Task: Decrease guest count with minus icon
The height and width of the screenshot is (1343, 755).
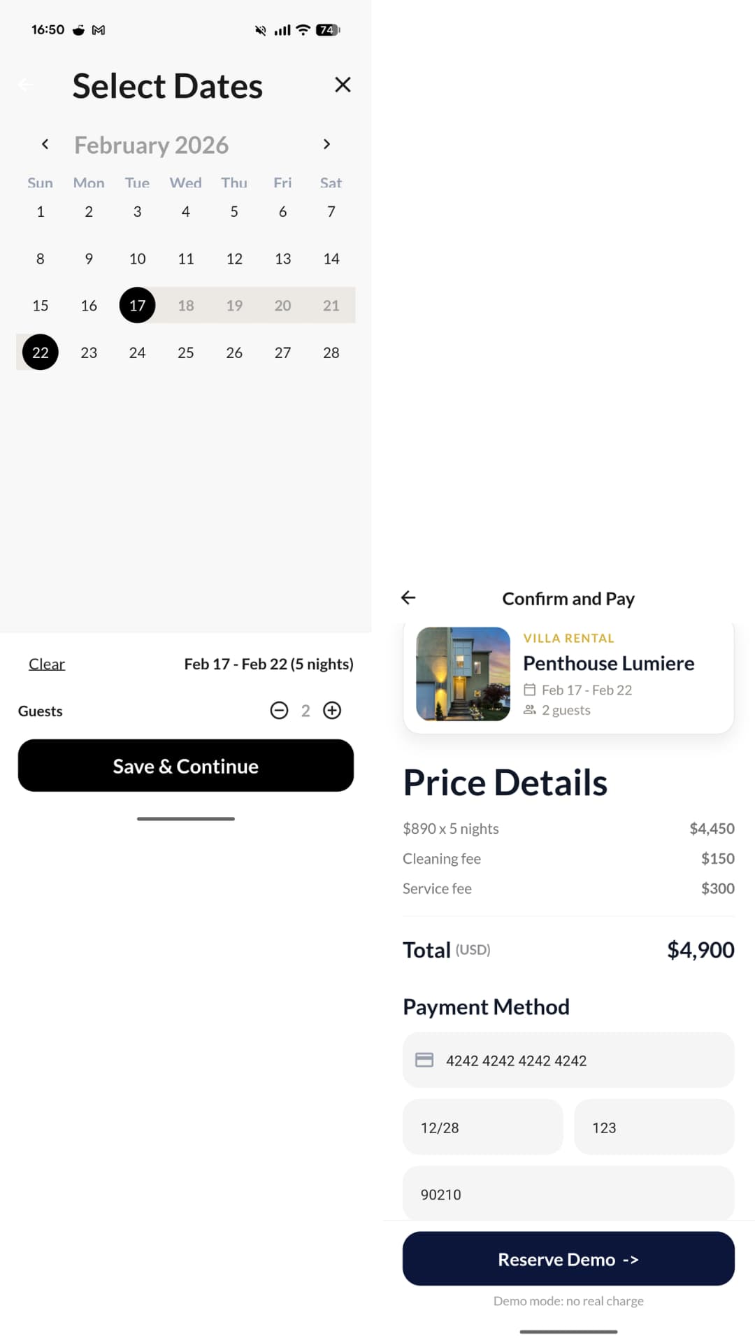Action: (279, 711)
